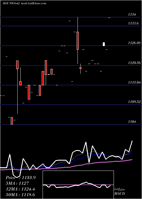Click the 1131.6 price level label
Image resolution: width=142 pixels, height=199 pixels.
pos(133,23)
